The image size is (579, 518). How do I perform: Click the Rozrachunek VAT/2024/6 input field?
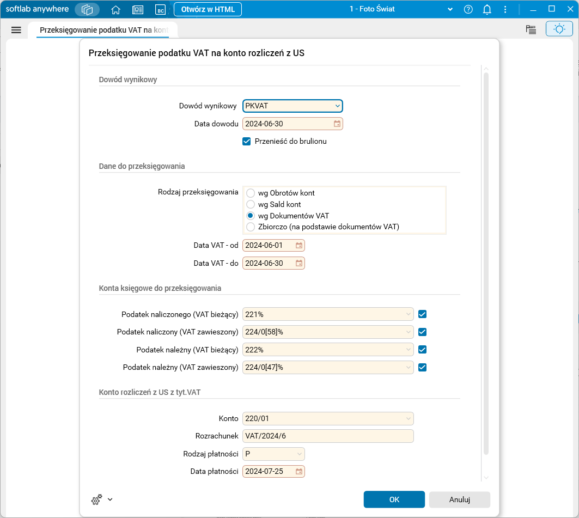point(328,436)
